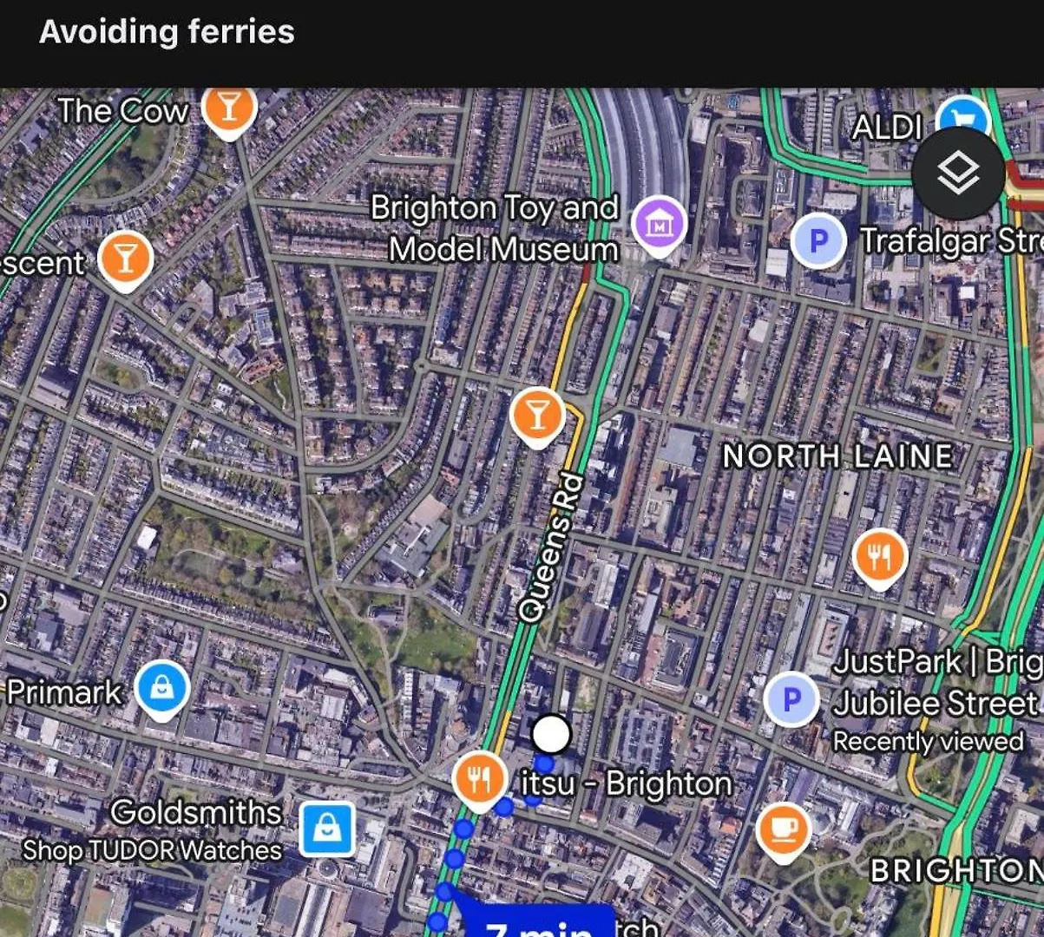
Task: Tap the Primark shopping bag marker
Action: pyautogui.click(x=162, y=690)
